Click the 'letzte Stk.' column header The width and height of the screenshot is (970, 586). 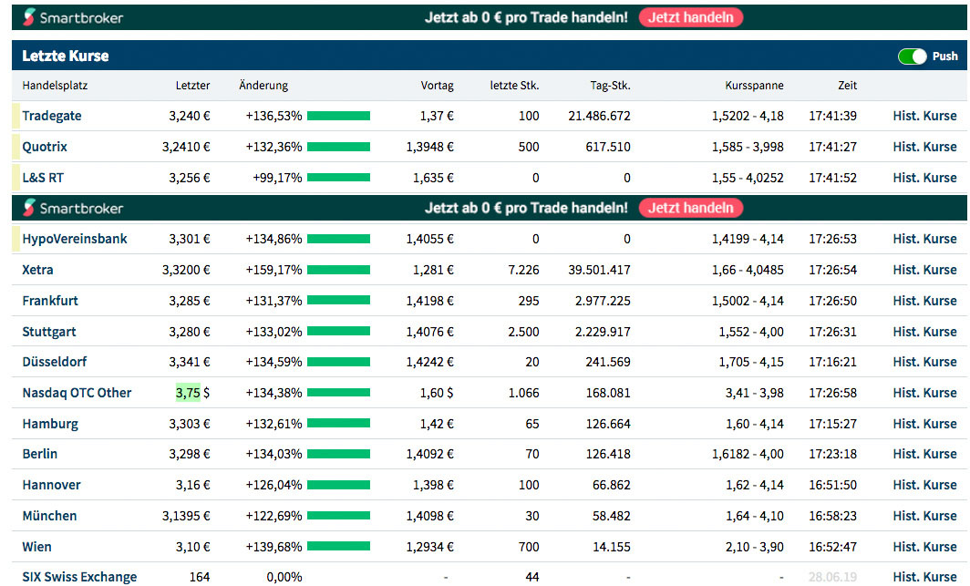(515, 86)
